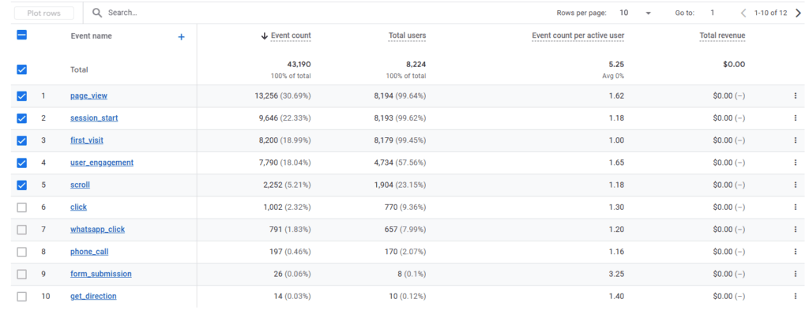Screen dimensions: 809x314
Task: Click the search magnifier icon
Action: [x=97, y=13]
